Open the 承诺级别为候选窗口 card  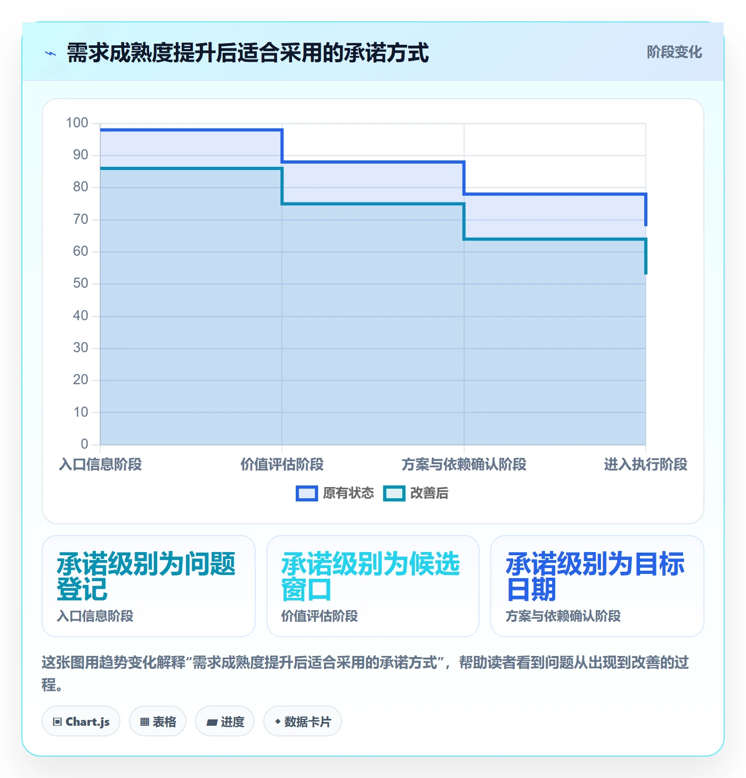click(373, 586)
